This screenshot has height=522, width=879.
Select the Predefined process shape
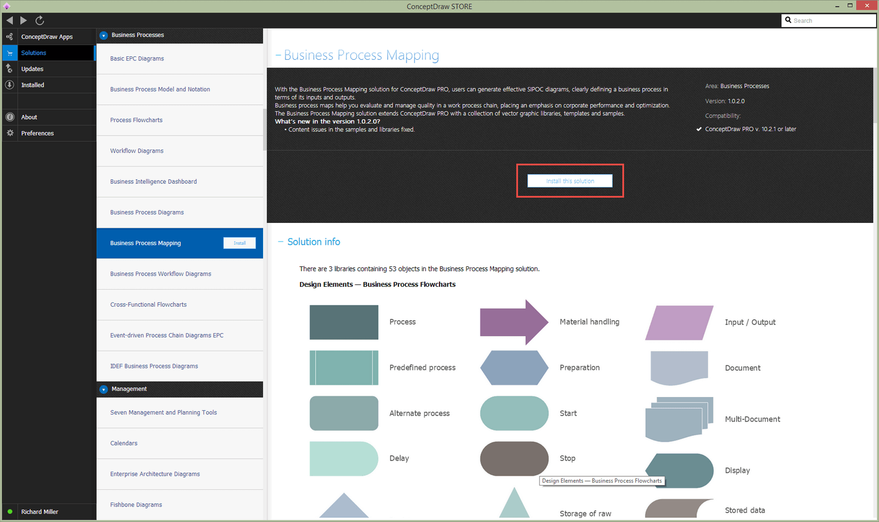pos(344,368)
